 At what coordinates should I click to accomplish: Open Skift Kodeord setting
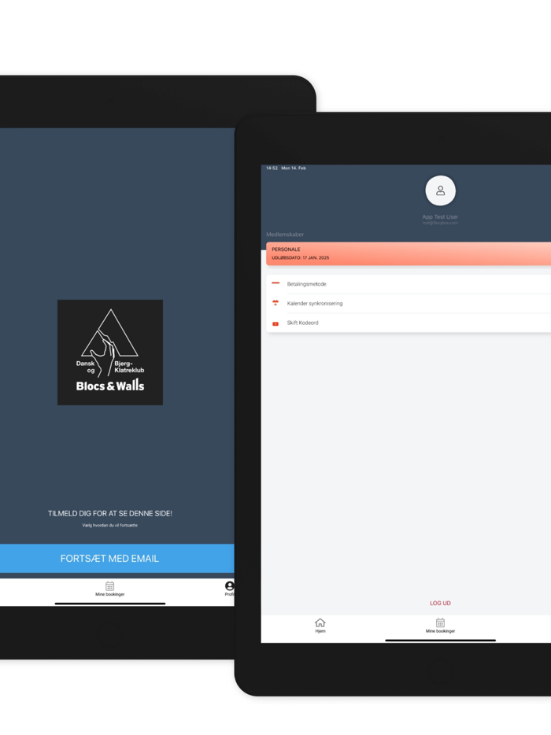409,323
